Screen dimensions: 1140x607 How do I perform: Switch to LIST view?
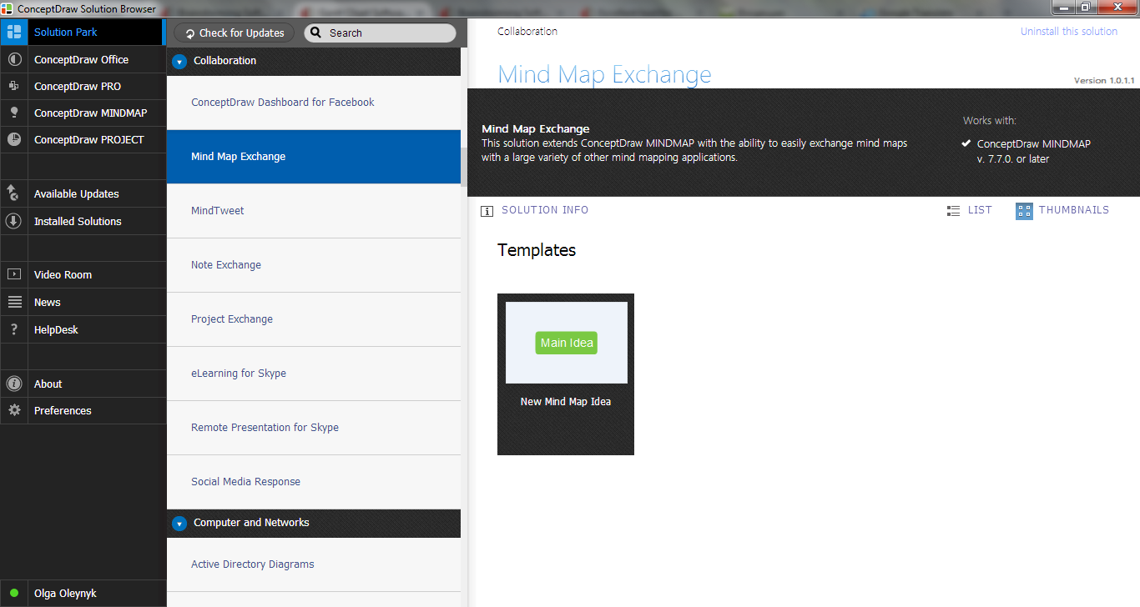click(x=970, y=210)
